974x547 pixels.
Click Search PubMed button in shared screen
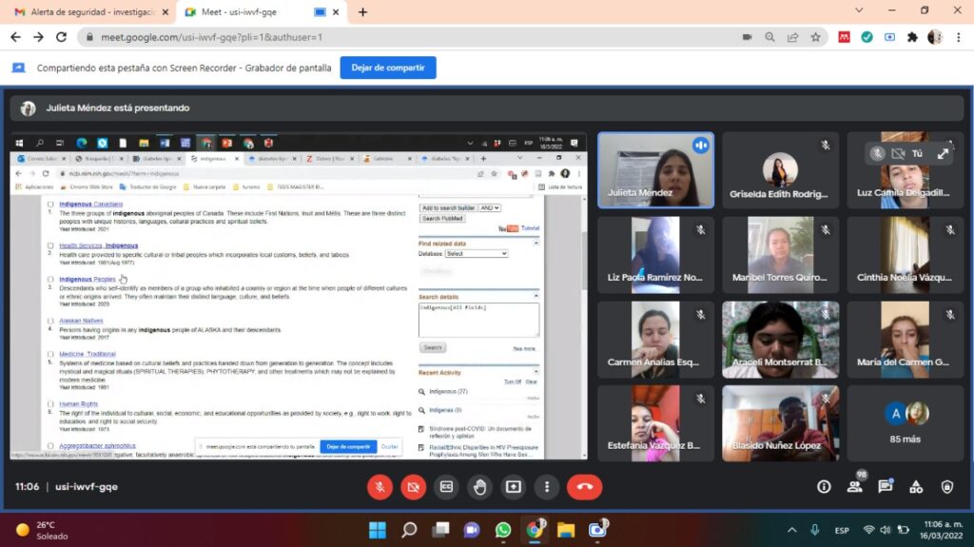[442, 219]
